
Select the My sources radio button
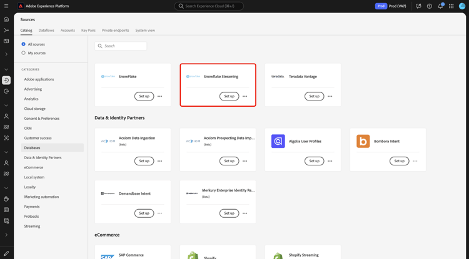(23, 53)
